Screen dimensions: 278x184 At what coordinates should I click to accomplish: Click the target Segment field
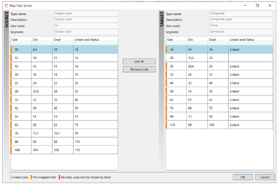click(x=241, y=31)
